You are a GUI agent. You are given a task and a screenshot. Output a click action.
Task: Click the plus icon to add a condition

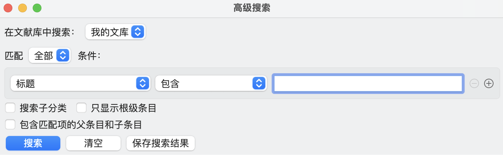tap(489, 84)
